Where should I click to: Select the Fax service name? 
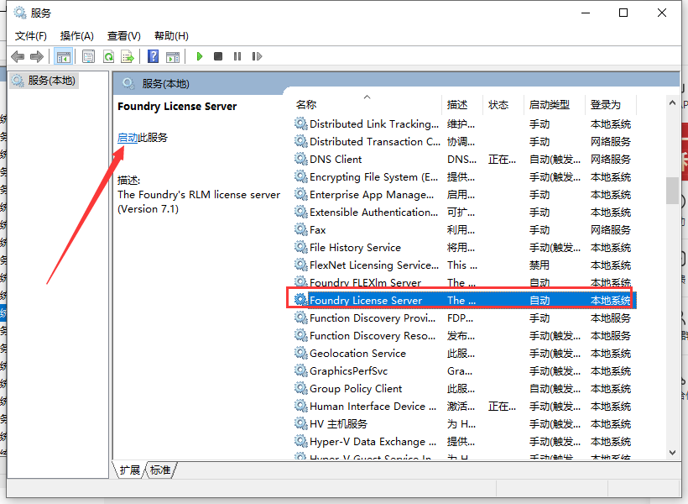[x=318, y=230]
